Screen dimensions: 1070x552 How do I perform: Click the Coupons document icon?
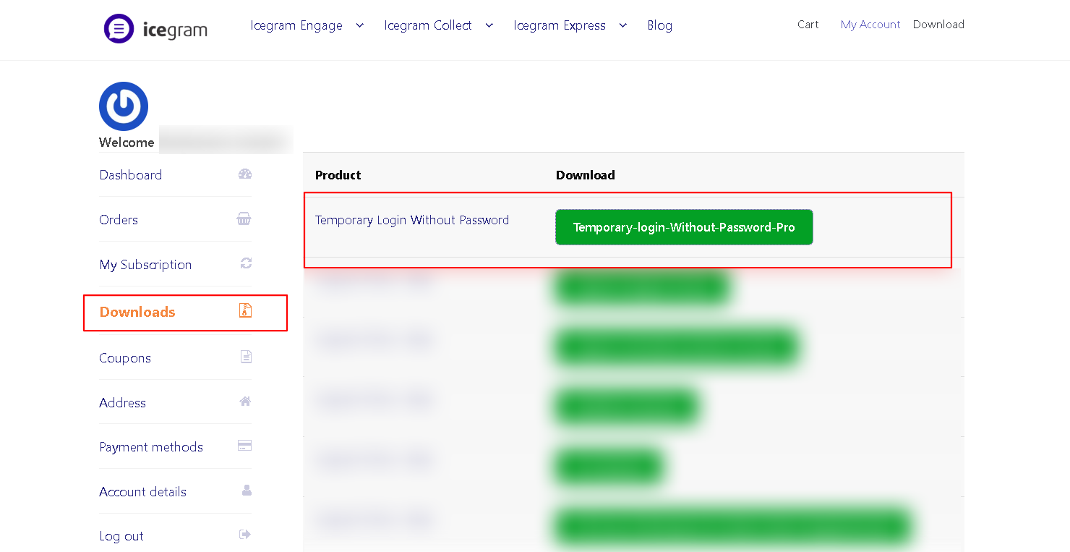click(x=246, y=357)
